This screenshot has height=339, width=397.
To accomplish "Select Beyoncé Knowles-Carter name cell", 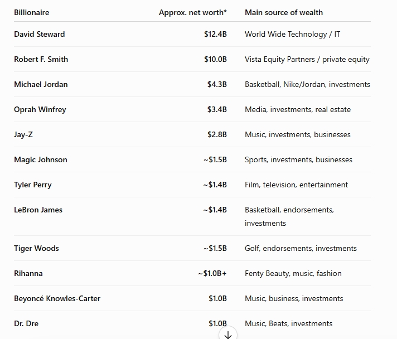I will click(57, 298).
